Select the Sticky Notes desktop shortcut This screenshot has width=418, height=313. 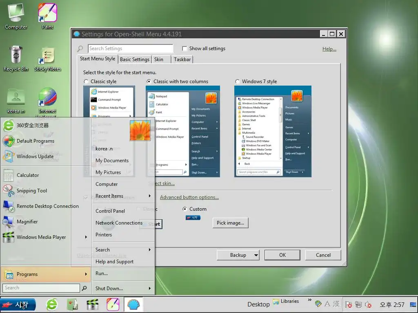(x=47, y=59)
